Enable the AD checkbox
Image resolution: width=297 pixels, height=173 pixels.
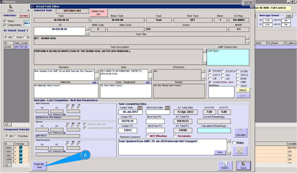click(223, 79)
